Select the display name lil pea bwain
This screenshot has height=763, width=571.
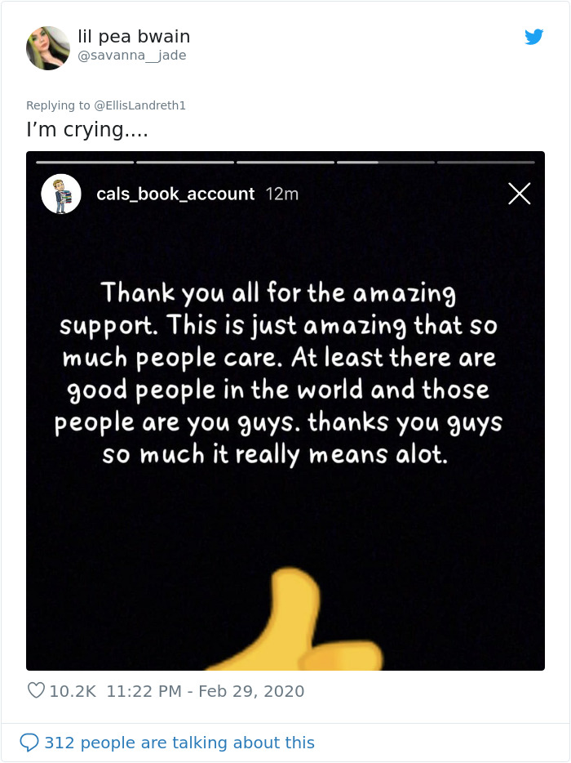pos(131,36)
